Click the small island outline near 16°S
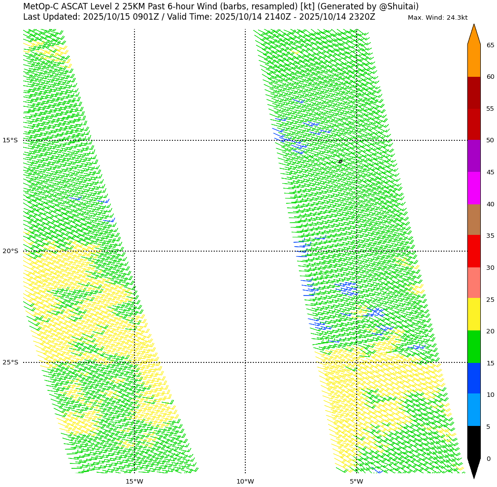Image resolution: width=497 pixels, height=487 pixels. pos(340,162)
